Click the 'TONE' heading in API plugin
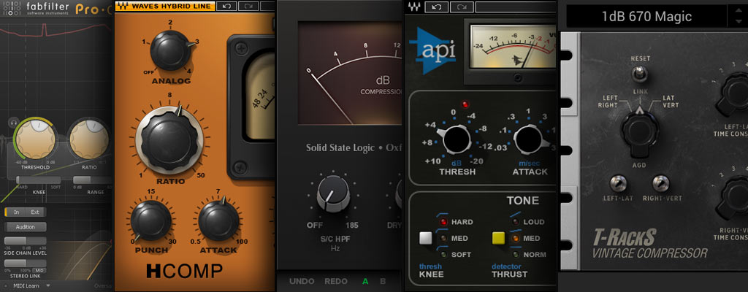Viewport: 748px width, 292px height. click(x=523, y=201)
